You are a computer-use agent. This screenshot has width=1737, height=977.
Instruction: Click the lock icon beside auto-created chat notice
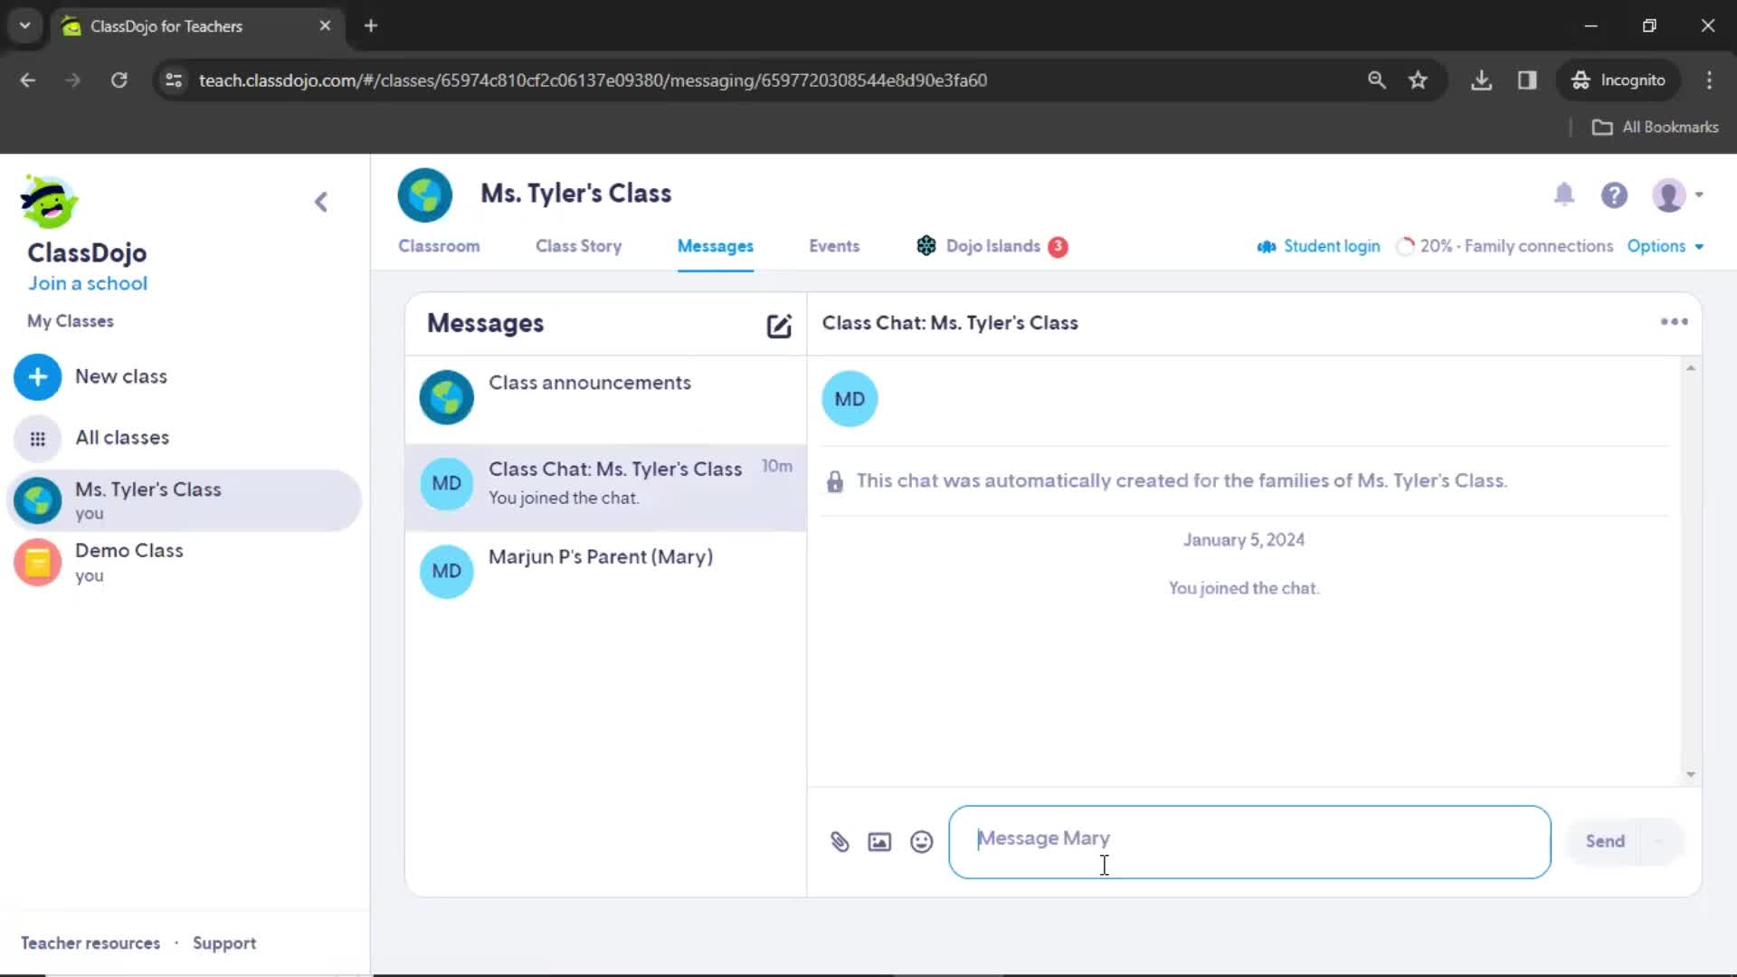(x=834, y=482)
